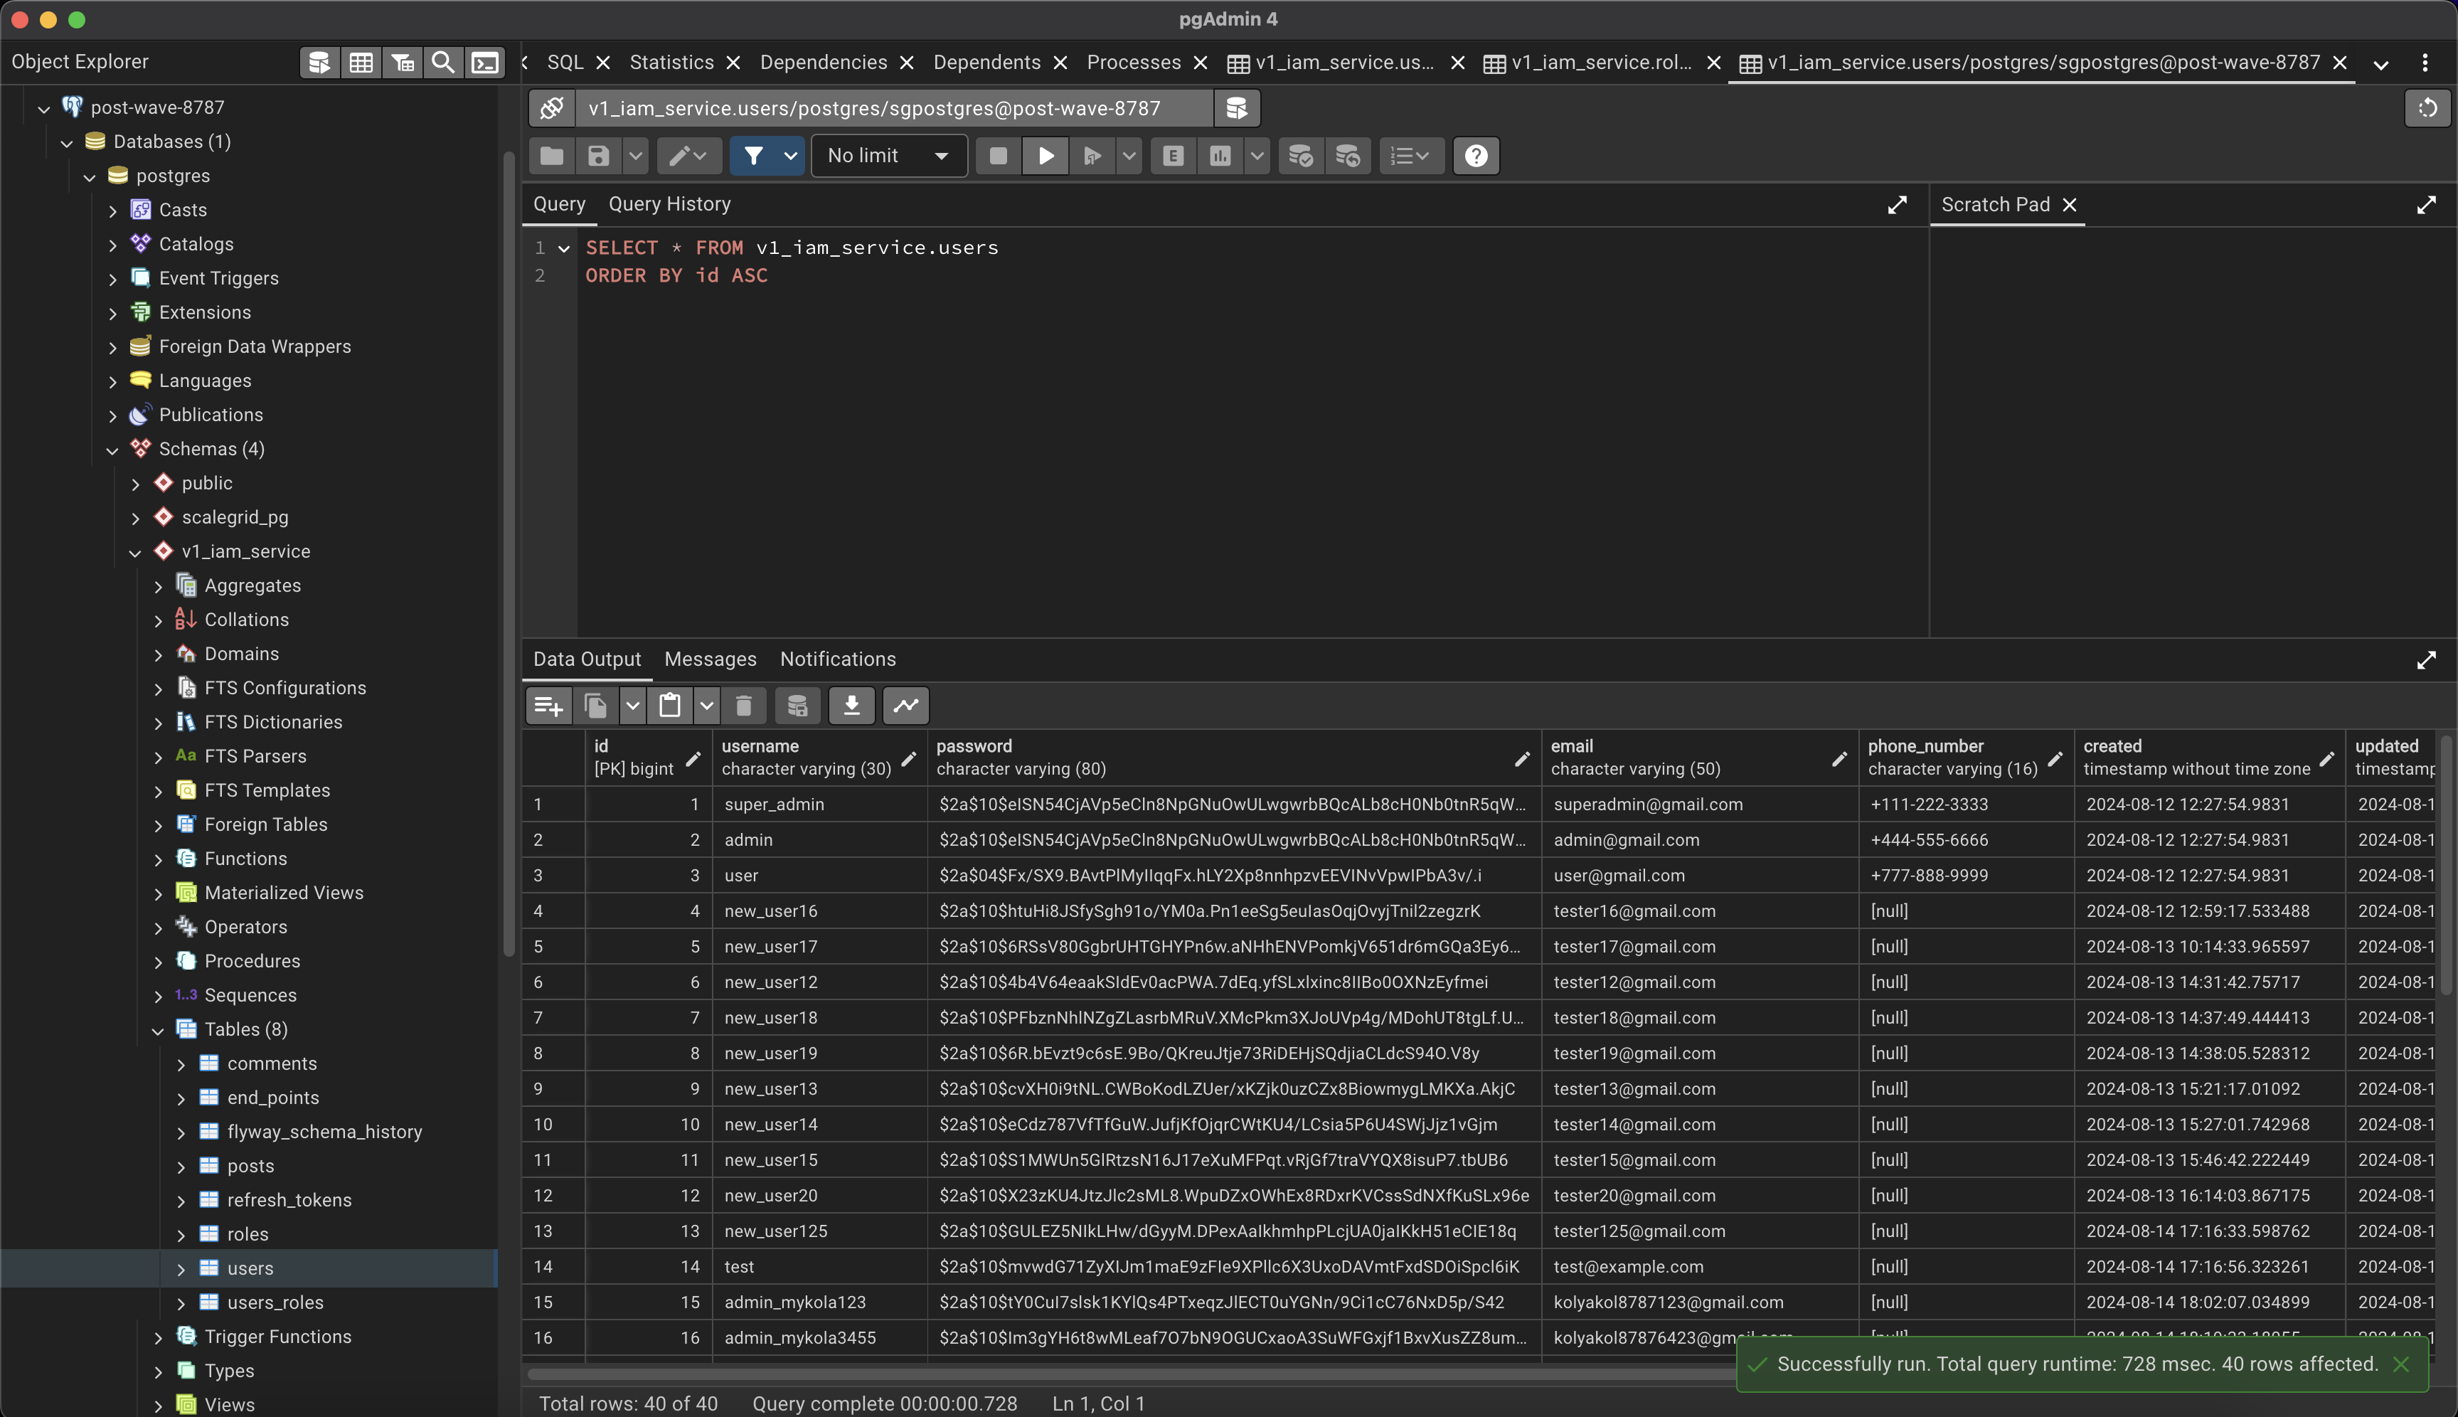Launch PSQL Tool terminal icon
Screen dimensions: 2458x1417
coord(484,63)
